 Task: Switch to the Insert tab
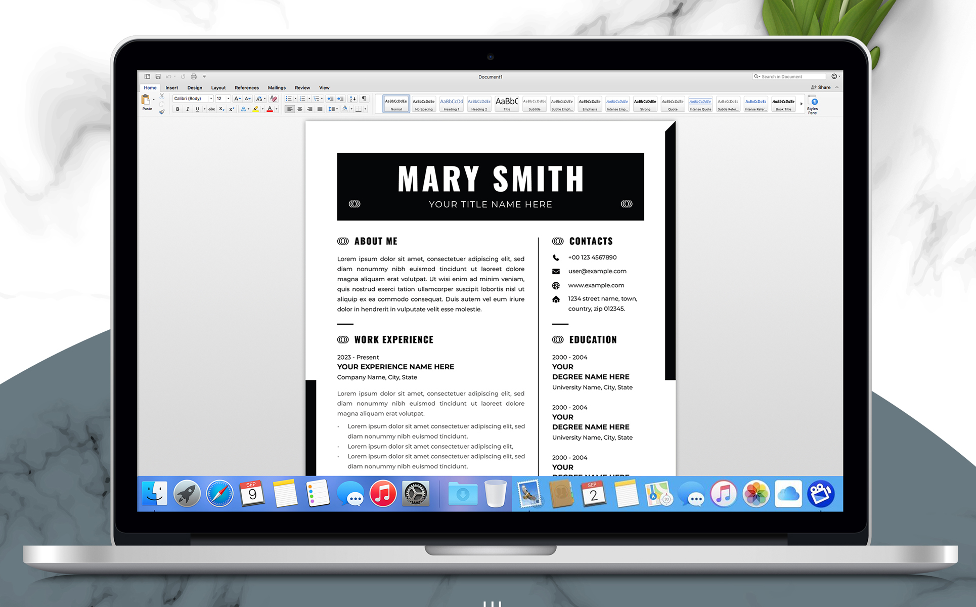tap(171, 88)
